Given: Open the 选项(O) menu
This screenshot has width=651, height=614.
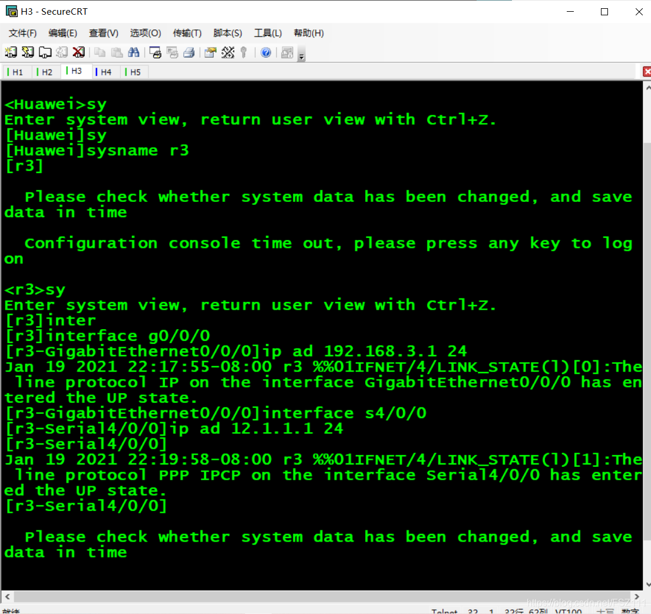Looking at the screenshot, I should coord(146,33).
